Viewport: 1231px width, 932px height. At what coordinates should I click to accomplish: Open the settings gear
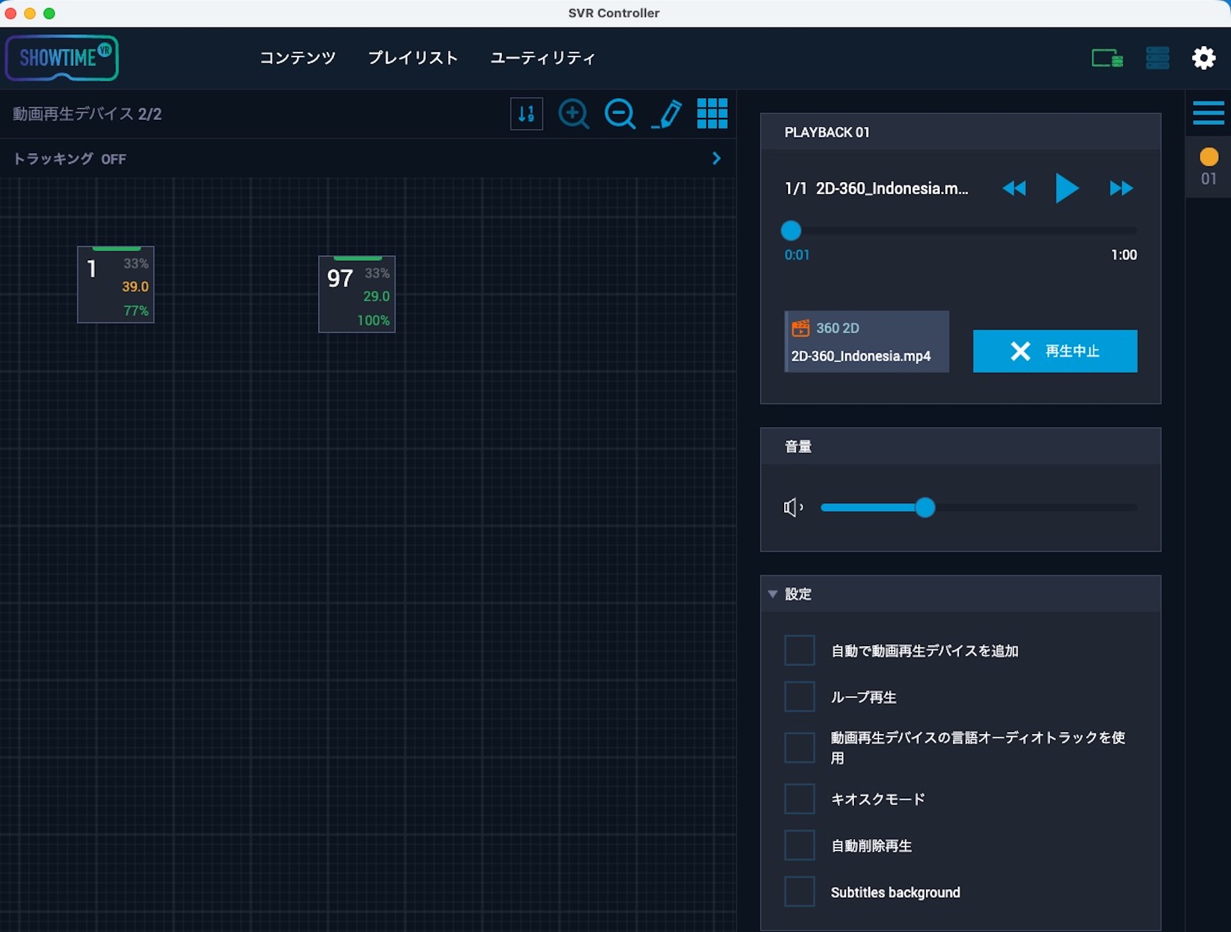pyautogui.click(x=1203, y=58)
